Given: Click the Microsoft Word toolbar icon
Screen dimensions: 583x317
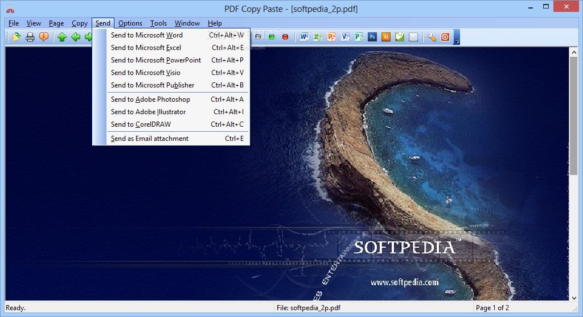Looking at the screenshot, I should pyautogui.click(x=304, y=37).
